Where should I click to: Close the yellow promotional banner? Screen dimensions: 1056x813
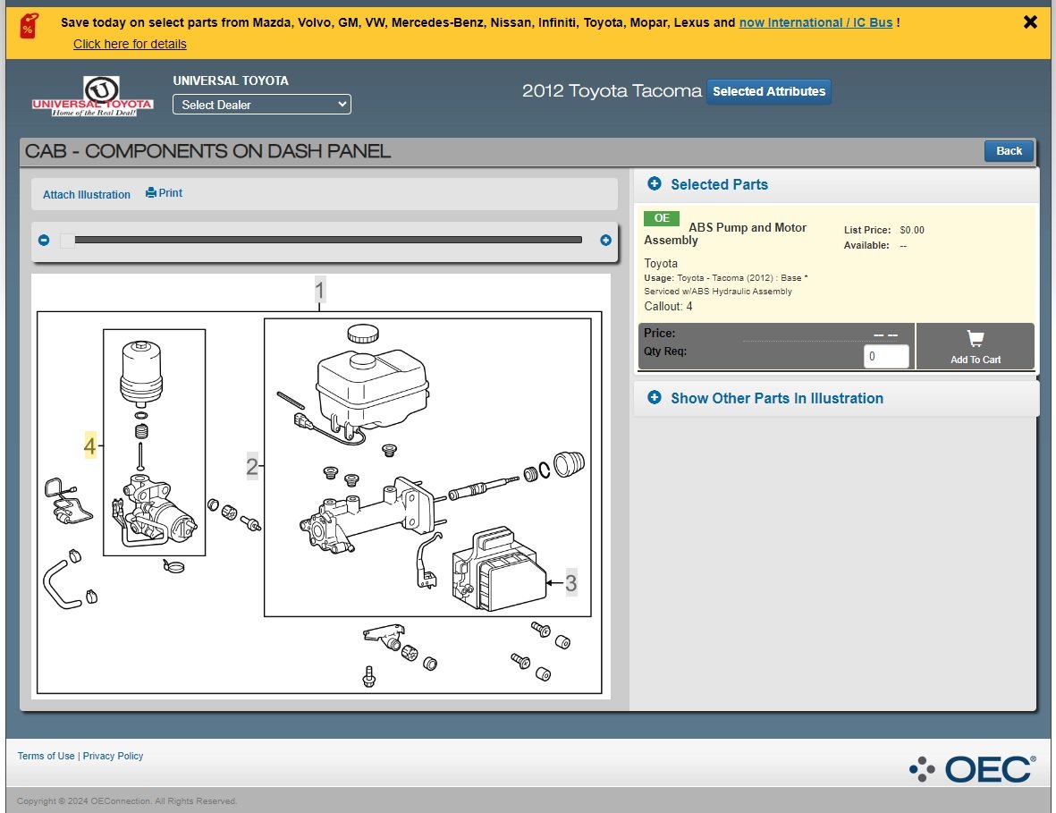pyautogui.click(x=1030, y=22)
